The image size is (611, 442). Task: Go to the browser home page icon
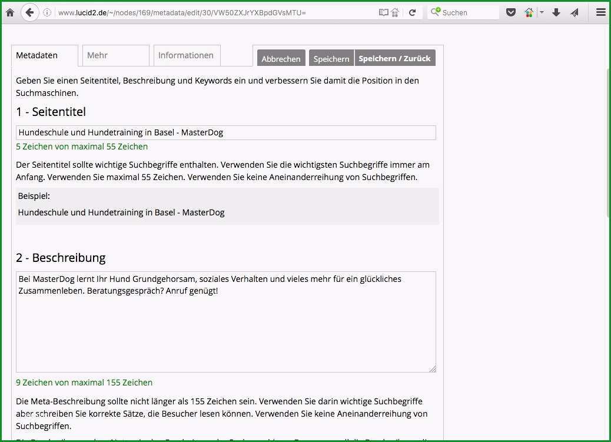(x=10, y=12)
